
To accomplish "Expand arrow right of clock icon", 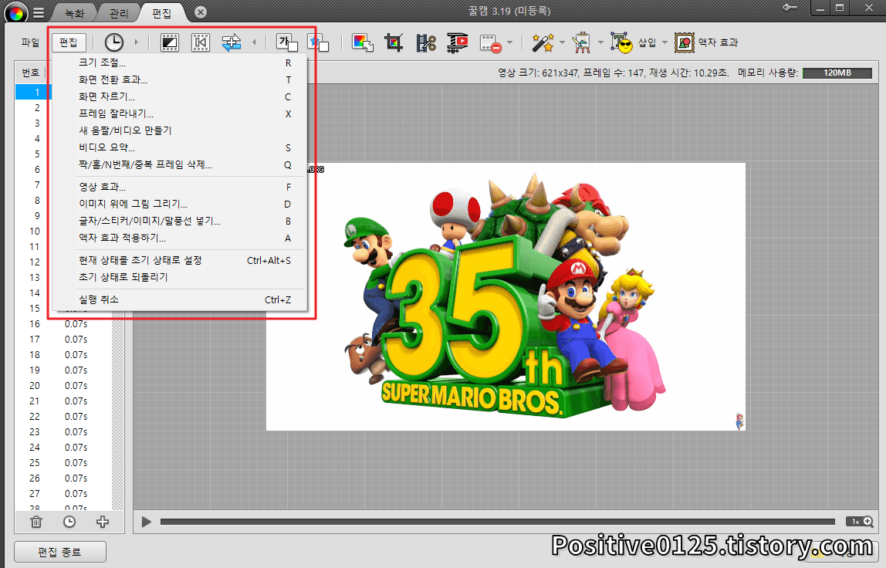I will 136,42.
